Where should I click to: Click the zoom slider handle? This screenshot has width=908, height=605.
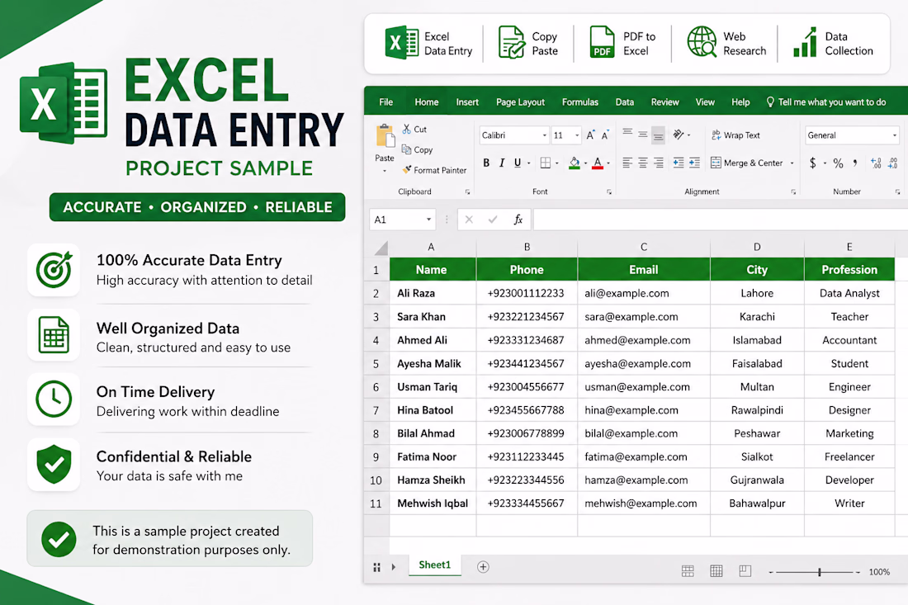820,572
